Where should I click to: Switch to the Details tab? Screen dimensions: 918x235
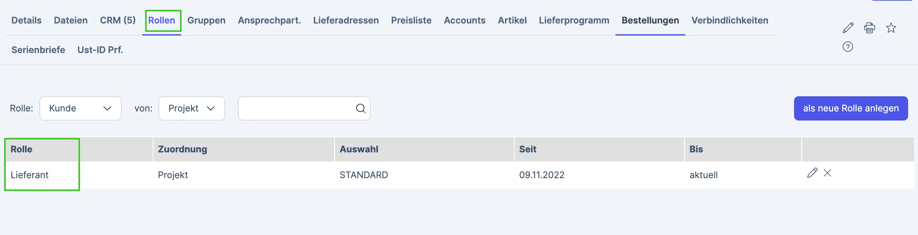(x=27, y=20)
